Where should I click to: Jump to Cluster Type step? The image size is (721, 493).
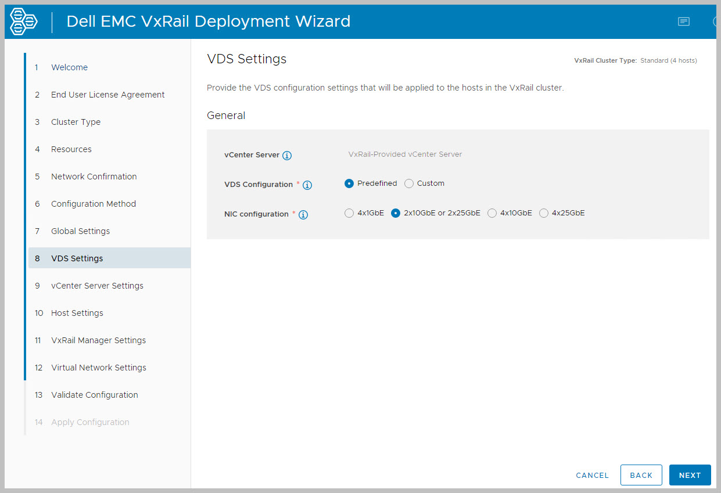click(x=76, y=122)
